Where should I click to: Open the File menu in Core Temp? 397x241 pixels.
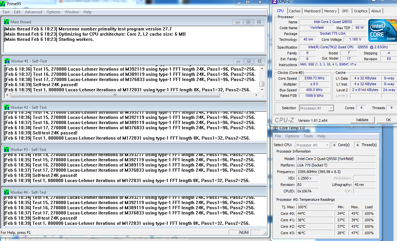click(278, 136)
